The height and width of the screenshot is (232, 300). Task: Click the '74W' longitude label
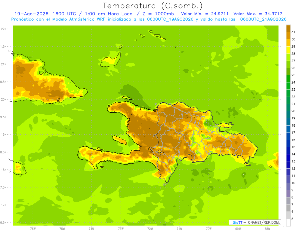(91, 229)
